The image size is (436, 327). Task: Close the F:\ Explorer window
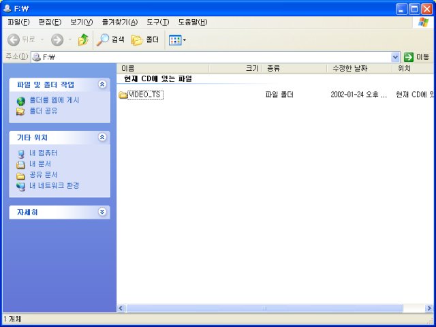[427, 9]
